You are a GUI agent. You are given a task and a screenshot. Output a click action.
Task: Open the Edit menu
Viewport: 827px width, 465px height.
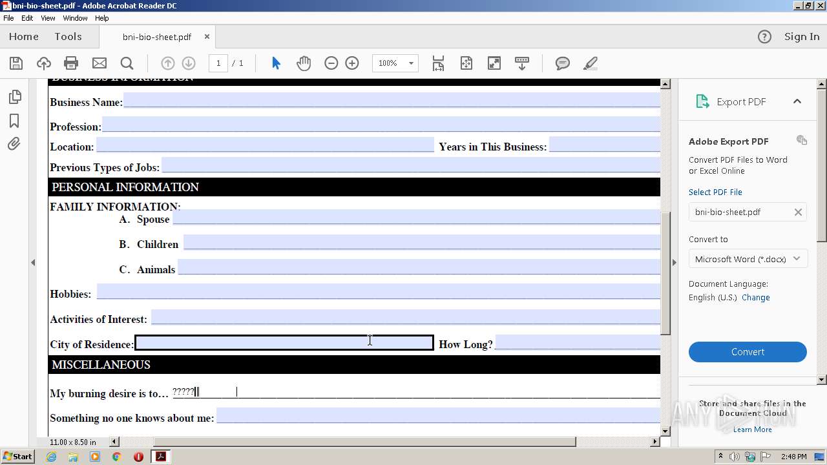tap(27, 18)
